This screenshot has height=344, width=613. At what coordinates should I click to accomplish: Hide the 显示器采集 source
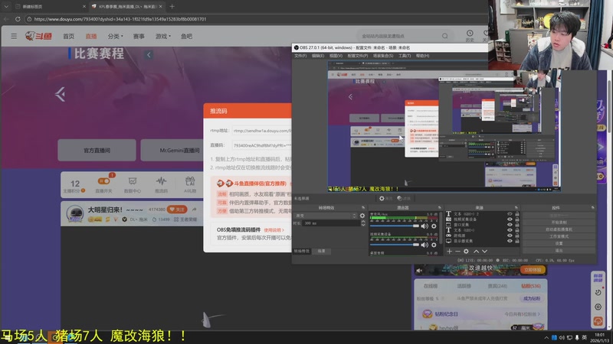pyautogui.click(x=510, y=241)
